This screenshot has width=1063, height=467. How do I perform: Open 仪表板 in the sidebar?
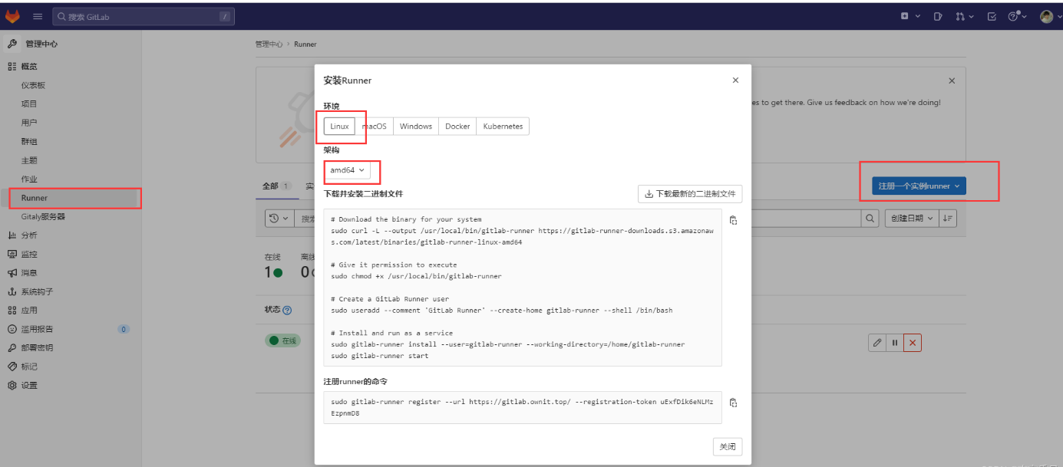click(x=34, y=85)
